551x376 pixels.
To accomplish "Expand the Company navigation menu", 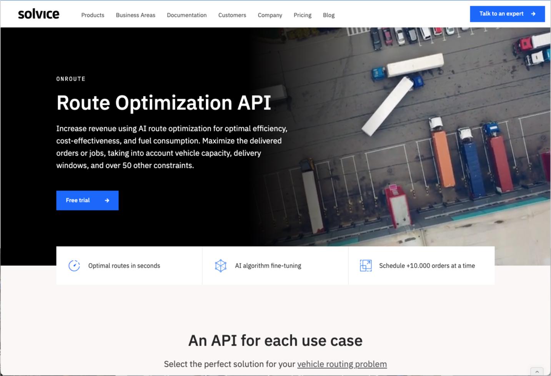I will tap(270, 15).
